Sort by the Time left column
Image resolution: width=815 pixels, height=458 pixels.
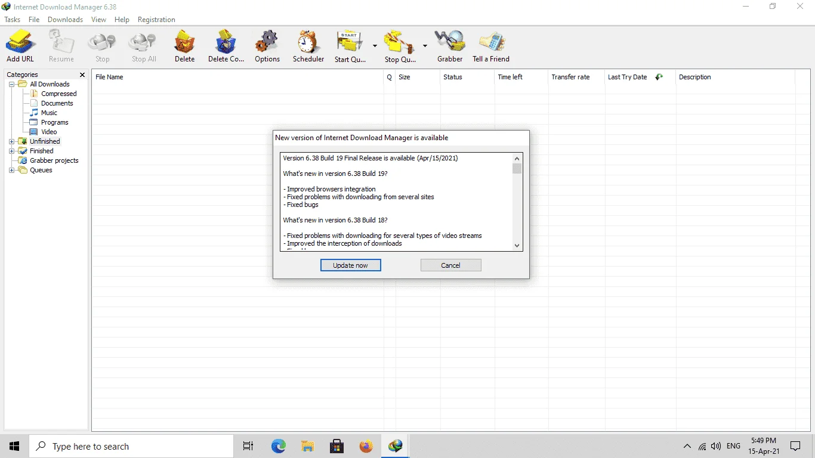tap(521, 77)
